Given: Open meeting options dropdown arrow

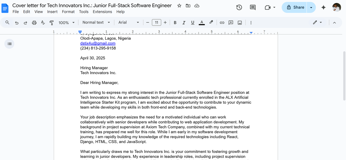Looking at the screenshot, I should point(274,7).
